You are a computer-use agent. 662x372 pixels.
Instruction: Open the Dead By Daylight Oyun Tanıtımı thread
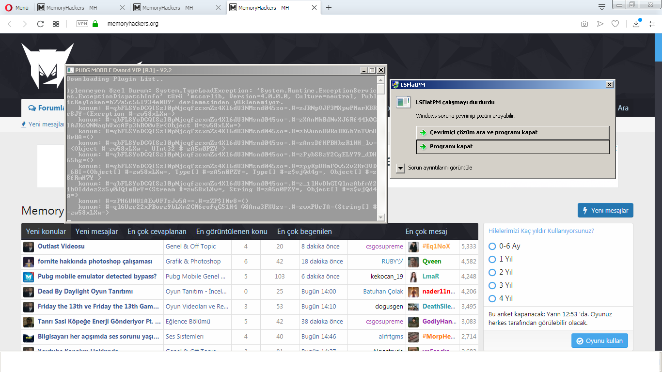tap(85, 291)
